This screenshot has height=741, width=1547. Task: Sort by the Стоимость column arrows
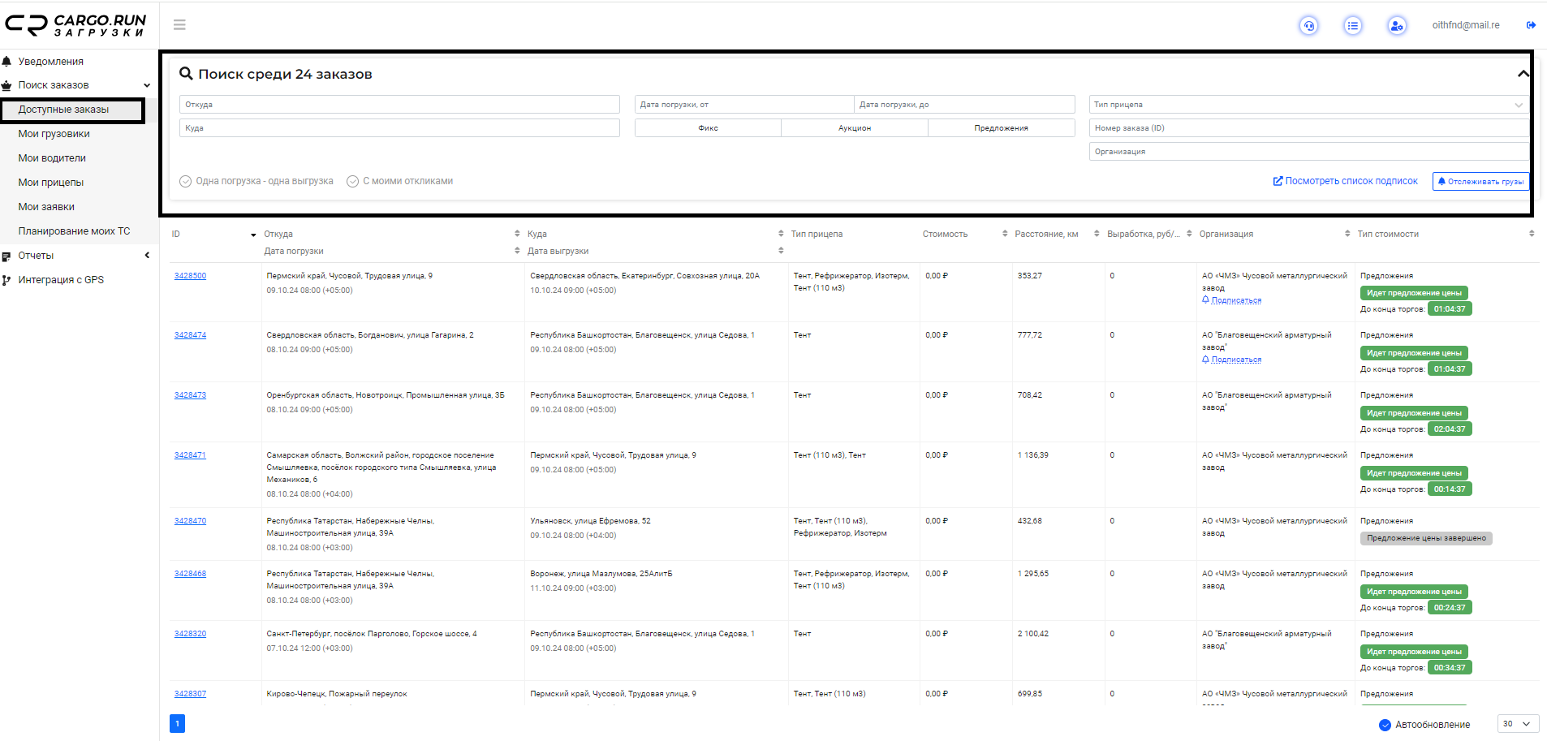click(1005, 234)
